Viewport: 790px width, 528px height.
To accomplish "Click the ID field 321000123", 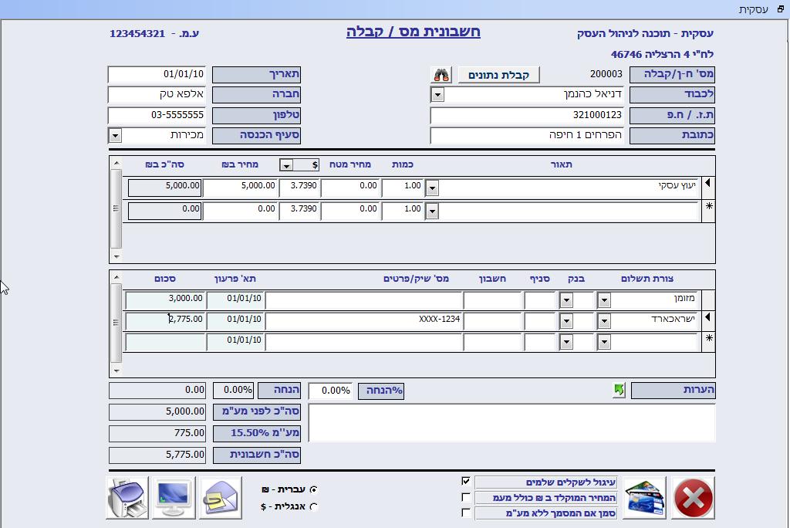I will [527, 116].
